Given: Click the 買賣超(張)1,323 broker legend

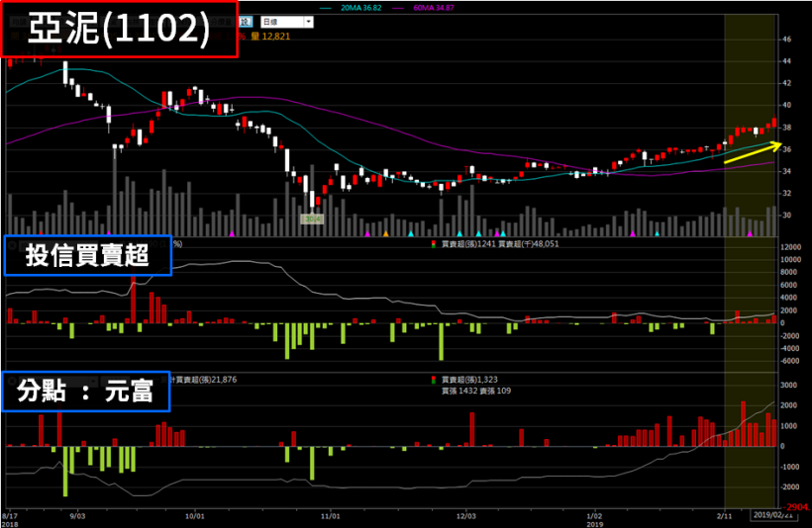Looking at the screenshot, I should click(469, 380).
